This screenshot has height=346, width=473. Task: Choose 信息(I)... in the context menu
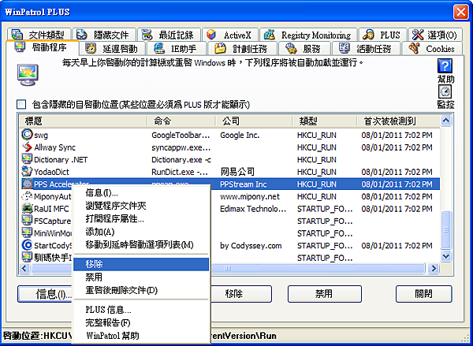[141, 192]
